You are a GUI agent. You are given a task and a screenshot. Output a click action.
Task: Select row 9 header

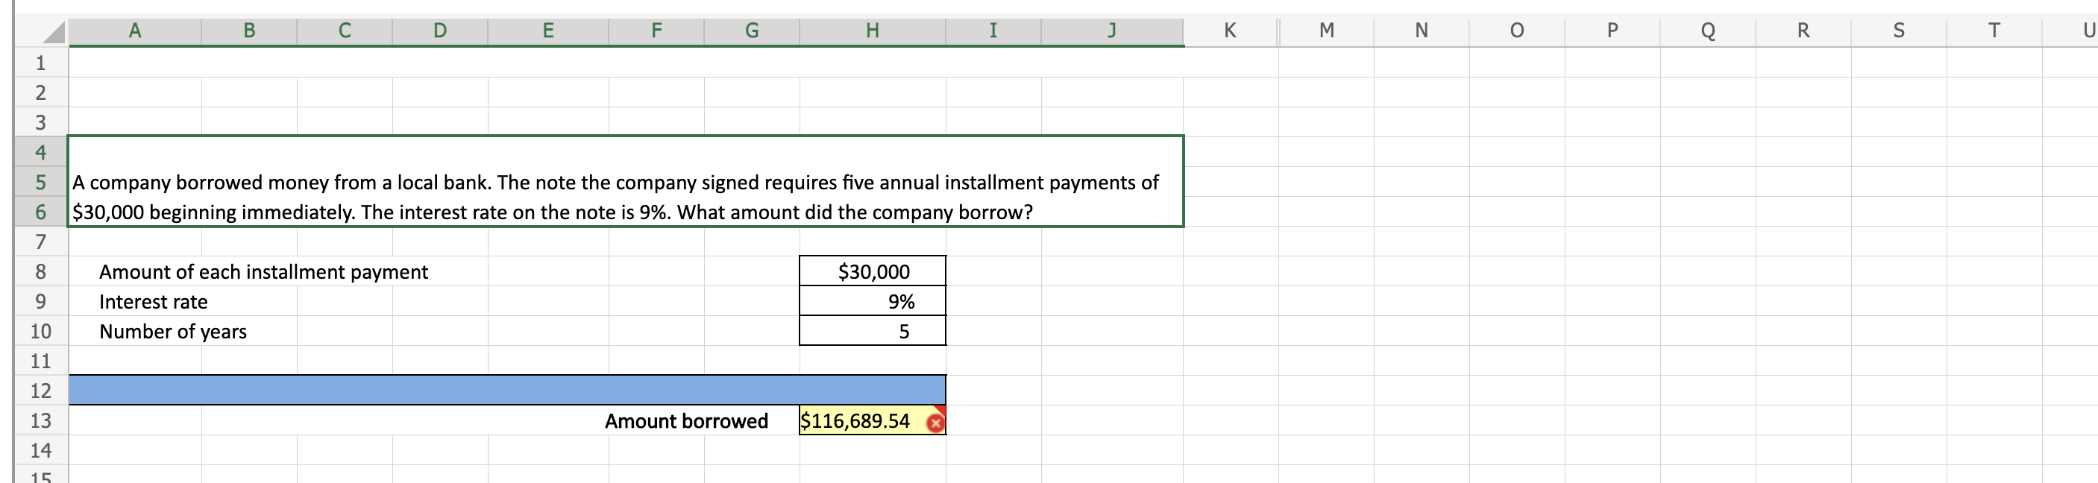(41, 301)
